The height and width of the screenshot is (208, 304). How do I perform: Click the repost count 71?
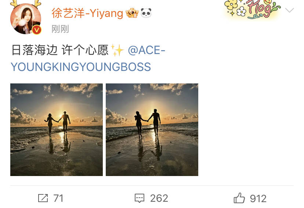coord(58,198)
